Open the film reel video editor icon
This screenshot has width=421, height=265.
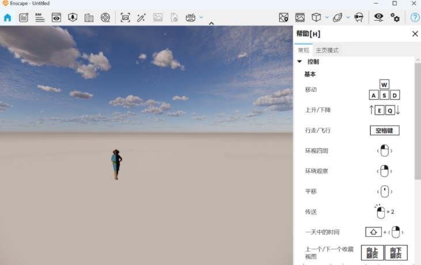tap(105, 17)
